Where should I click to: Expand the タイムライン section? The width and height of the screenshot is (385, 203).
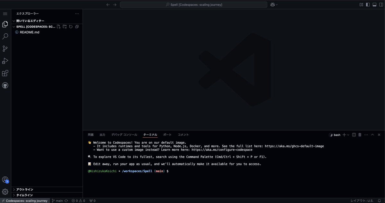pyautogui.click(x=47, y=195)
